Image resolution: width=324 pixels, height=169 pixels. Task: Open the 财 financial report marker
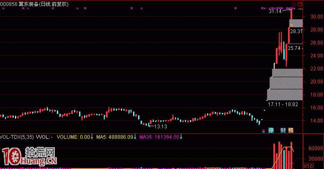[283, 130]
